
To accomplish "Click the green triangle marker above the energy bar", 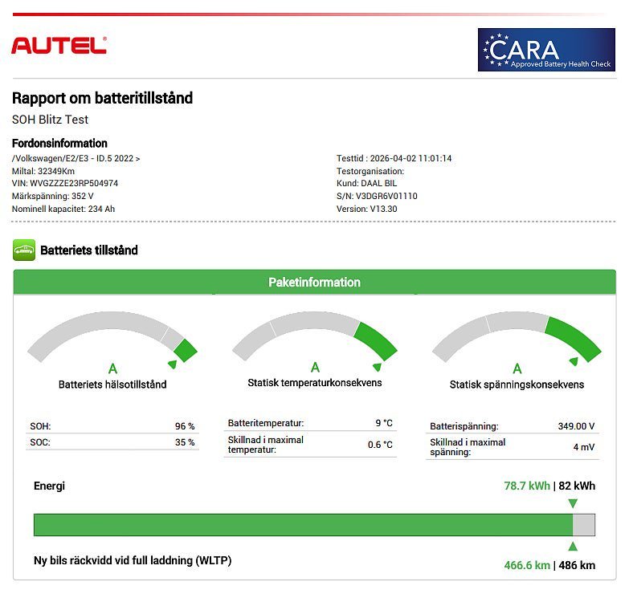I will coord(572,503).
